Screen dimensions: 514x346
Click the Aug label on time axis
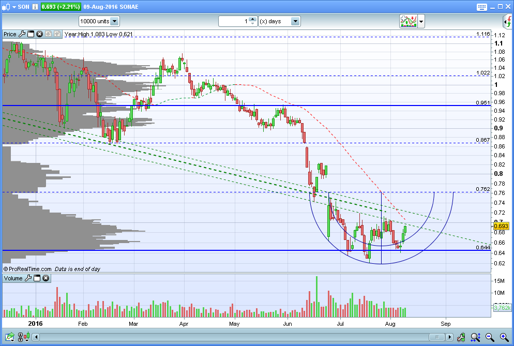click(x=390, y=324)
